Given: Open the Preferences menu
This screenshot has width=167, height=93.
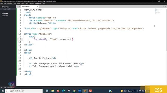Looking at the screenshot, I should (38, 4).
